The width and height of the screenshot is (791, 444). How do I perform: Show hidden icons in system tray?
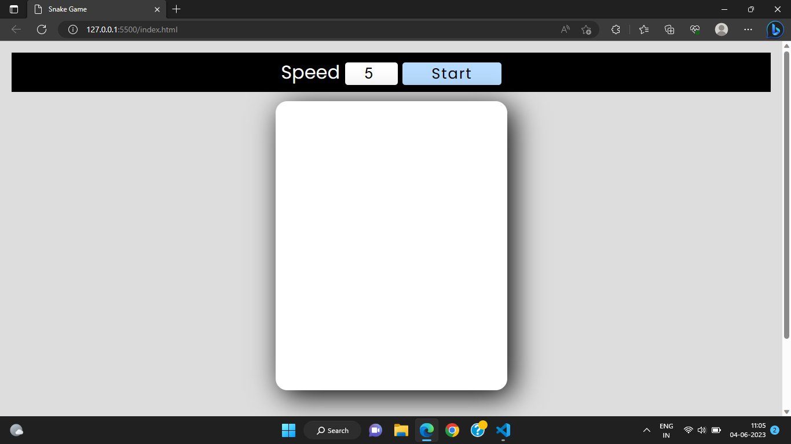pos(646,430)
